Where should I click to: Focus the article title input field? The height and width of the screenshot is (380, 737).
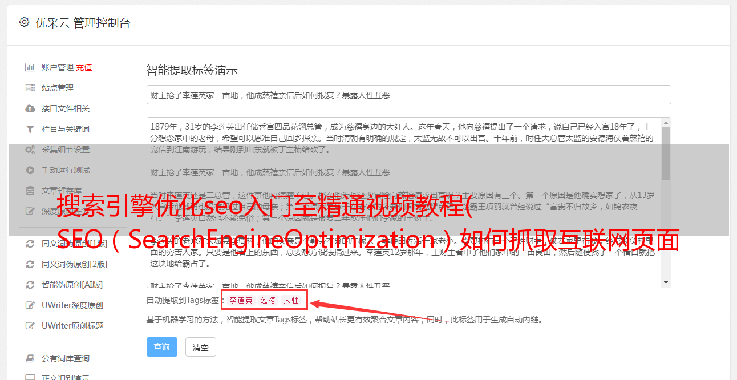pos(408,95)
